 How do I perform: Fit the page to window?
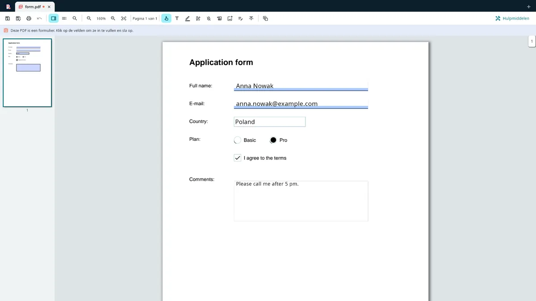tap(124, 18)
